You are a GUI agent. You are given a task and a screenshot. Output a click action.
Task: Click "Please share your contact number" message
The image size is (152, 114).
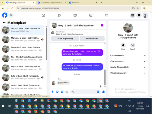82,53
